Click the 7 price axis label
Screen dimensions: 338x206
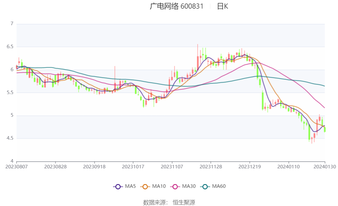[12, 24]
